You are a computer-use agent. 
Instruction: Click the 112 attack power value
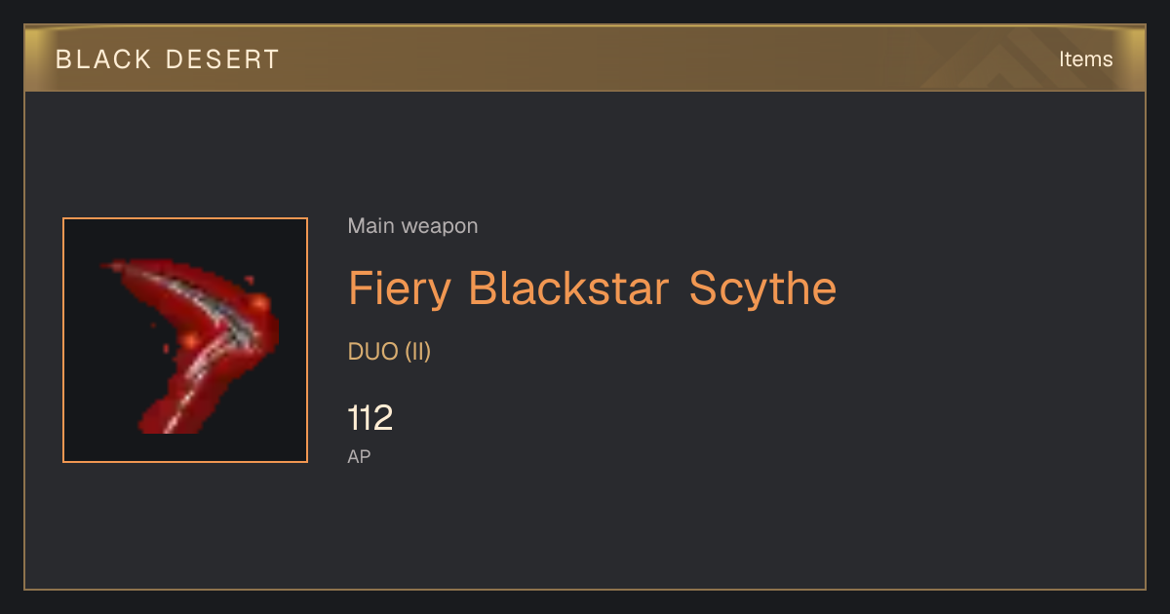pyautogui.click(x=370, y=418)
